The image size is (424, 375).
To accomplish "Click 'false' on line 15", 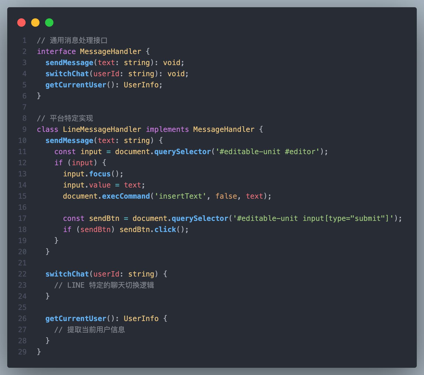I will 226,196.
